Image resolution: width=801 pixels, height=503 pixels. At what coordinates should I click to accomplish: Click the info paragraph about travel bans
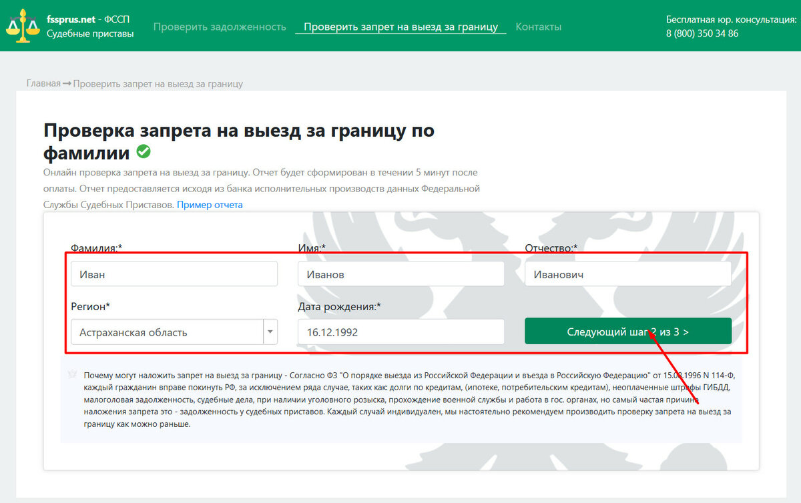(x=400, y=399)
